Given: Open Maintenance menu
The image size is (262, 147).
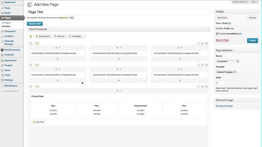Looking at the screenshot, I should (x=11, y=86).
